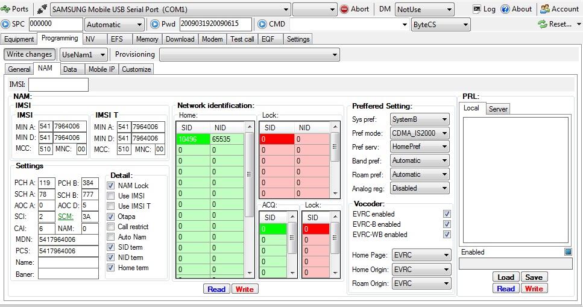Click the CMD send arrow icon

point(262,24)
